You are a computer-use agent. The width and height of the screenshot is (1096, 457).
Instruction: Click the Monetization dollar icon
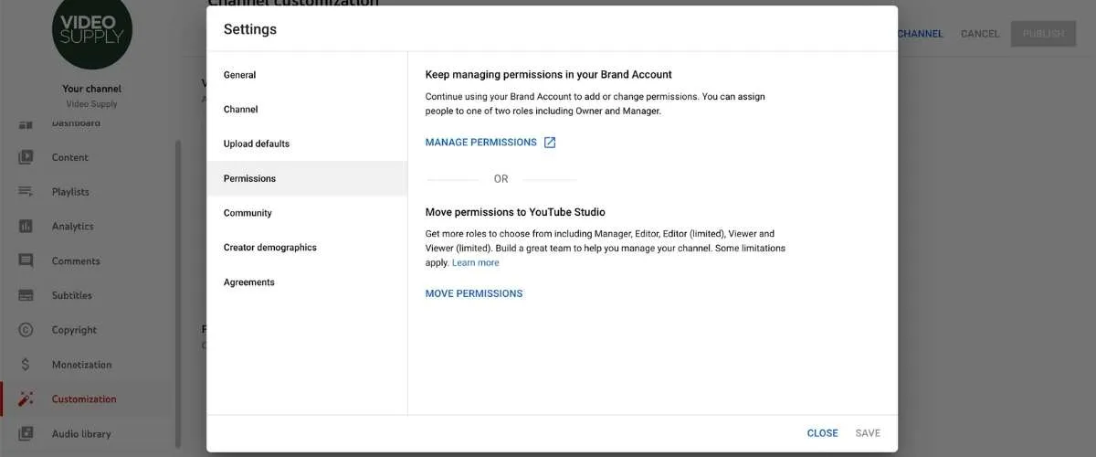[x=26, y=365]
